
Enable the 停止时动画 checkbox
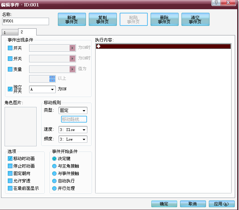(x=10, y=166)
